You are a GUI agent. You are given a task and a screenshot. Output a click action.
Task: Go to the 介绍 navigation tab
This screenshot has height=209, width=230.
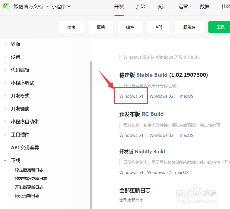click(x=140, y=7)
